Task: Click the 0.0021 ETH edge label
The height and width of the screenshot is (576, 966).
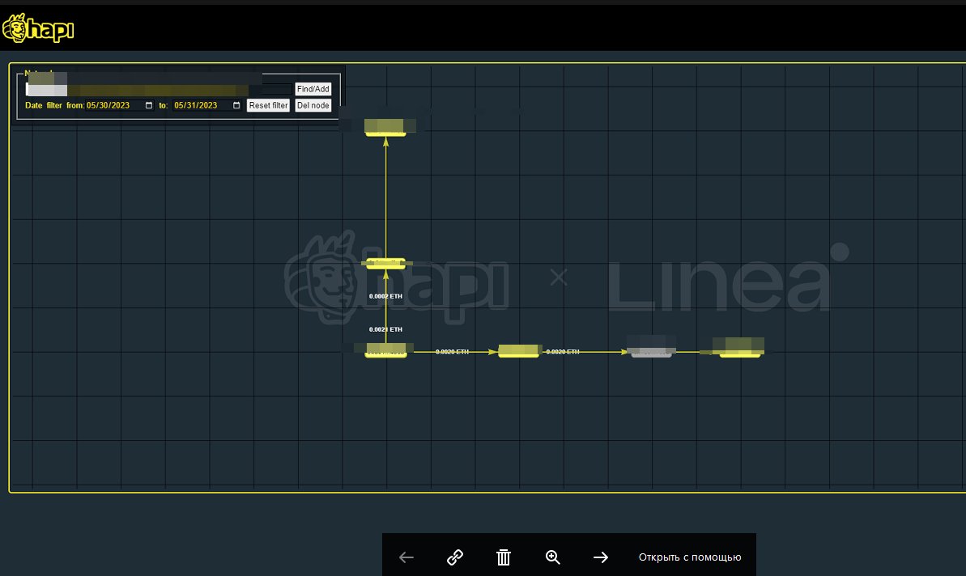Action: pyautogui.click(x=385, y=330)
